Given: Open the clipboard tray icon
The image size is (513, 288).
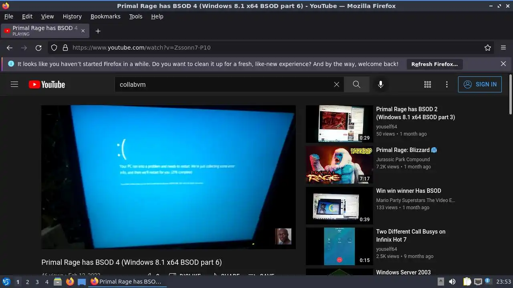Looking at the screenshot, I should click(x=467, y=282).
